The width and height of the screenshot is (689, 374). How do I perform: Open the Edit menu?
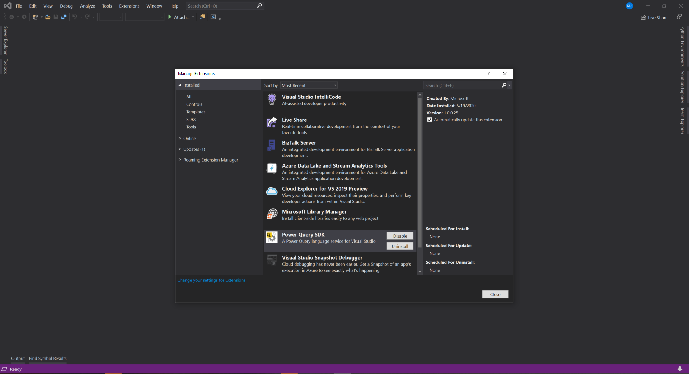point(33,6)
